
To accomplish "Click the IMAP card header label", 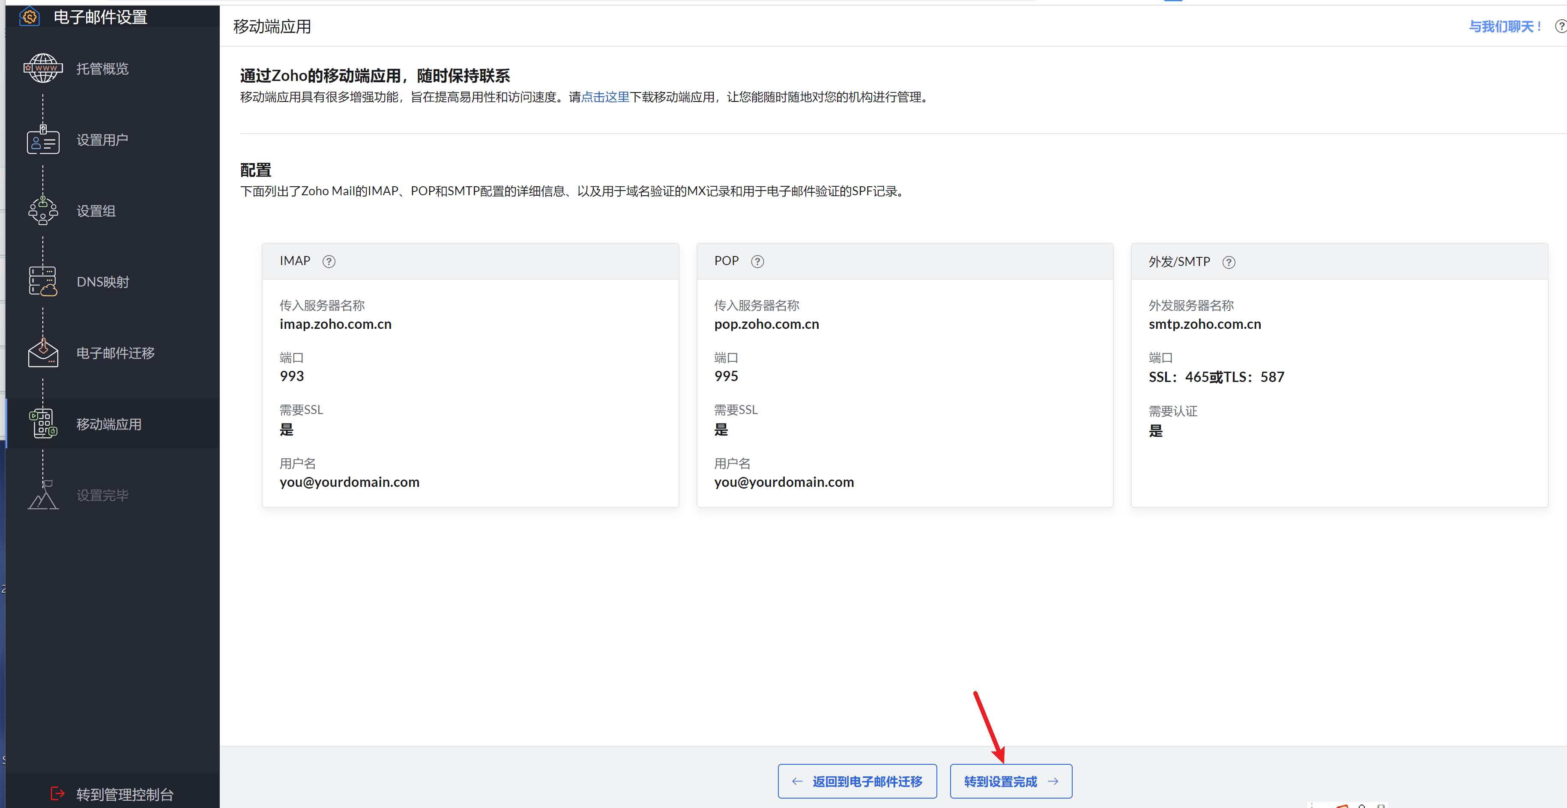I will tap(294, 261).
